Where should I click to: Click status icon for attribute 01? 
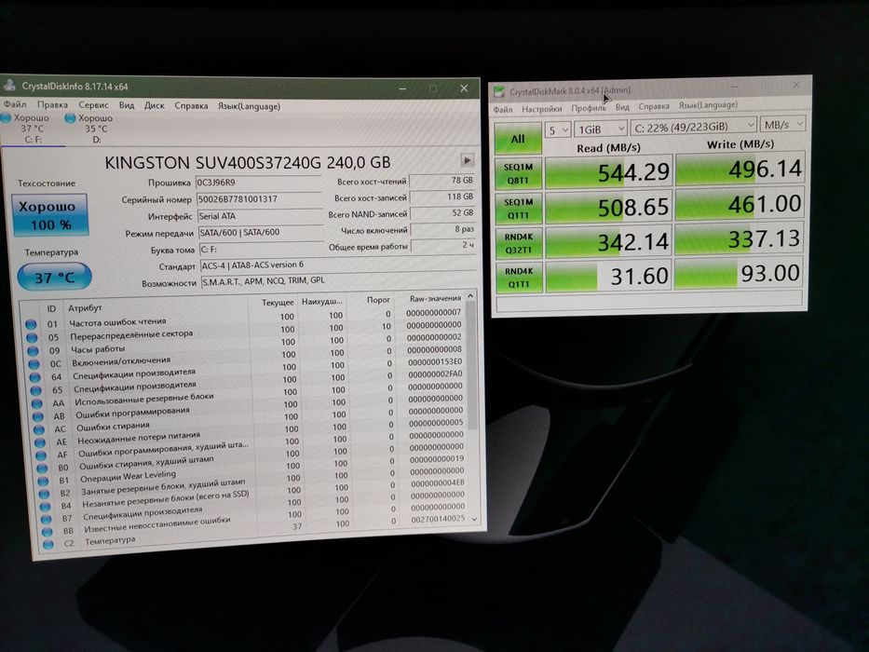click(31, 324)
